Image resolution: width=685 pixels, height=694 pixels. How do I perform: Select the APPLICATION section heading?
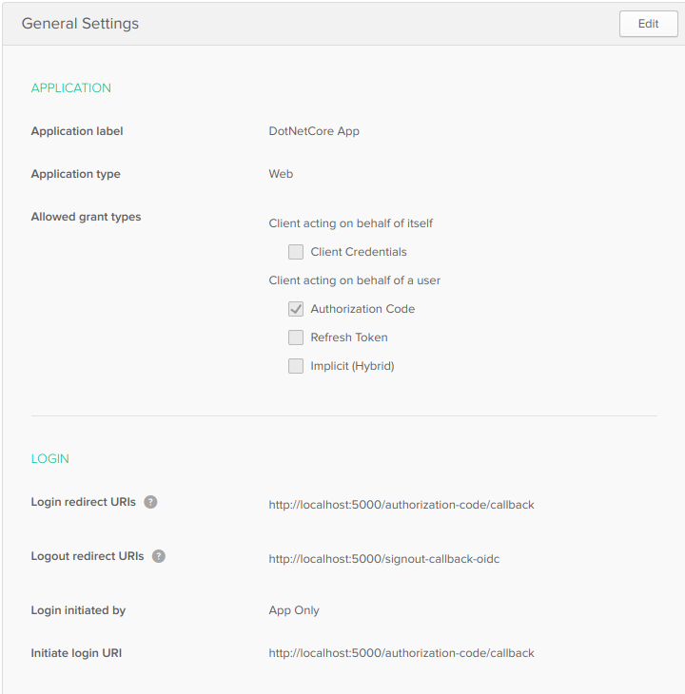71,88
